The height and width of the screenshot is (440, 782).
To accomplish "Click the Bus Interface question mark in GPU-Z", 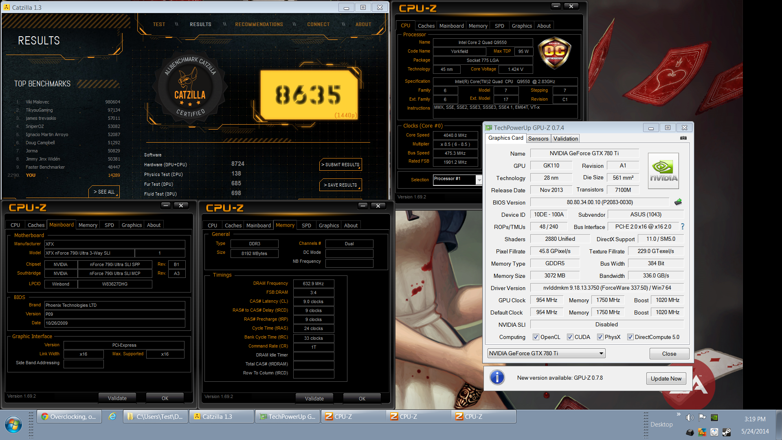I will (x=683, y=227).
